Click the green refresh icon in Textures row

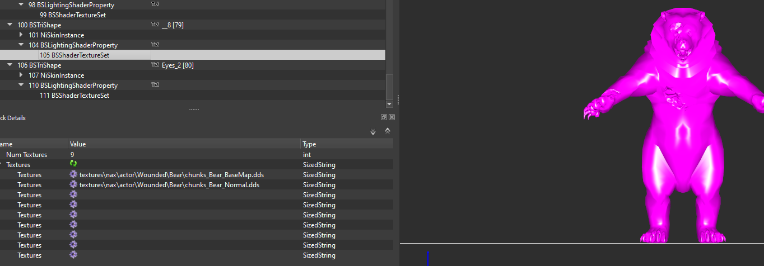tap(73, 164)
